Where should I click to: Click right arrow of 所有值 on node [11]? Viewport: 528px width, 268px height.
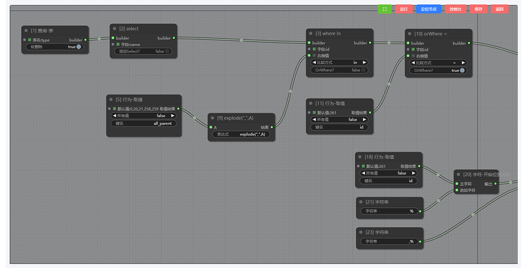pos(365,120)
